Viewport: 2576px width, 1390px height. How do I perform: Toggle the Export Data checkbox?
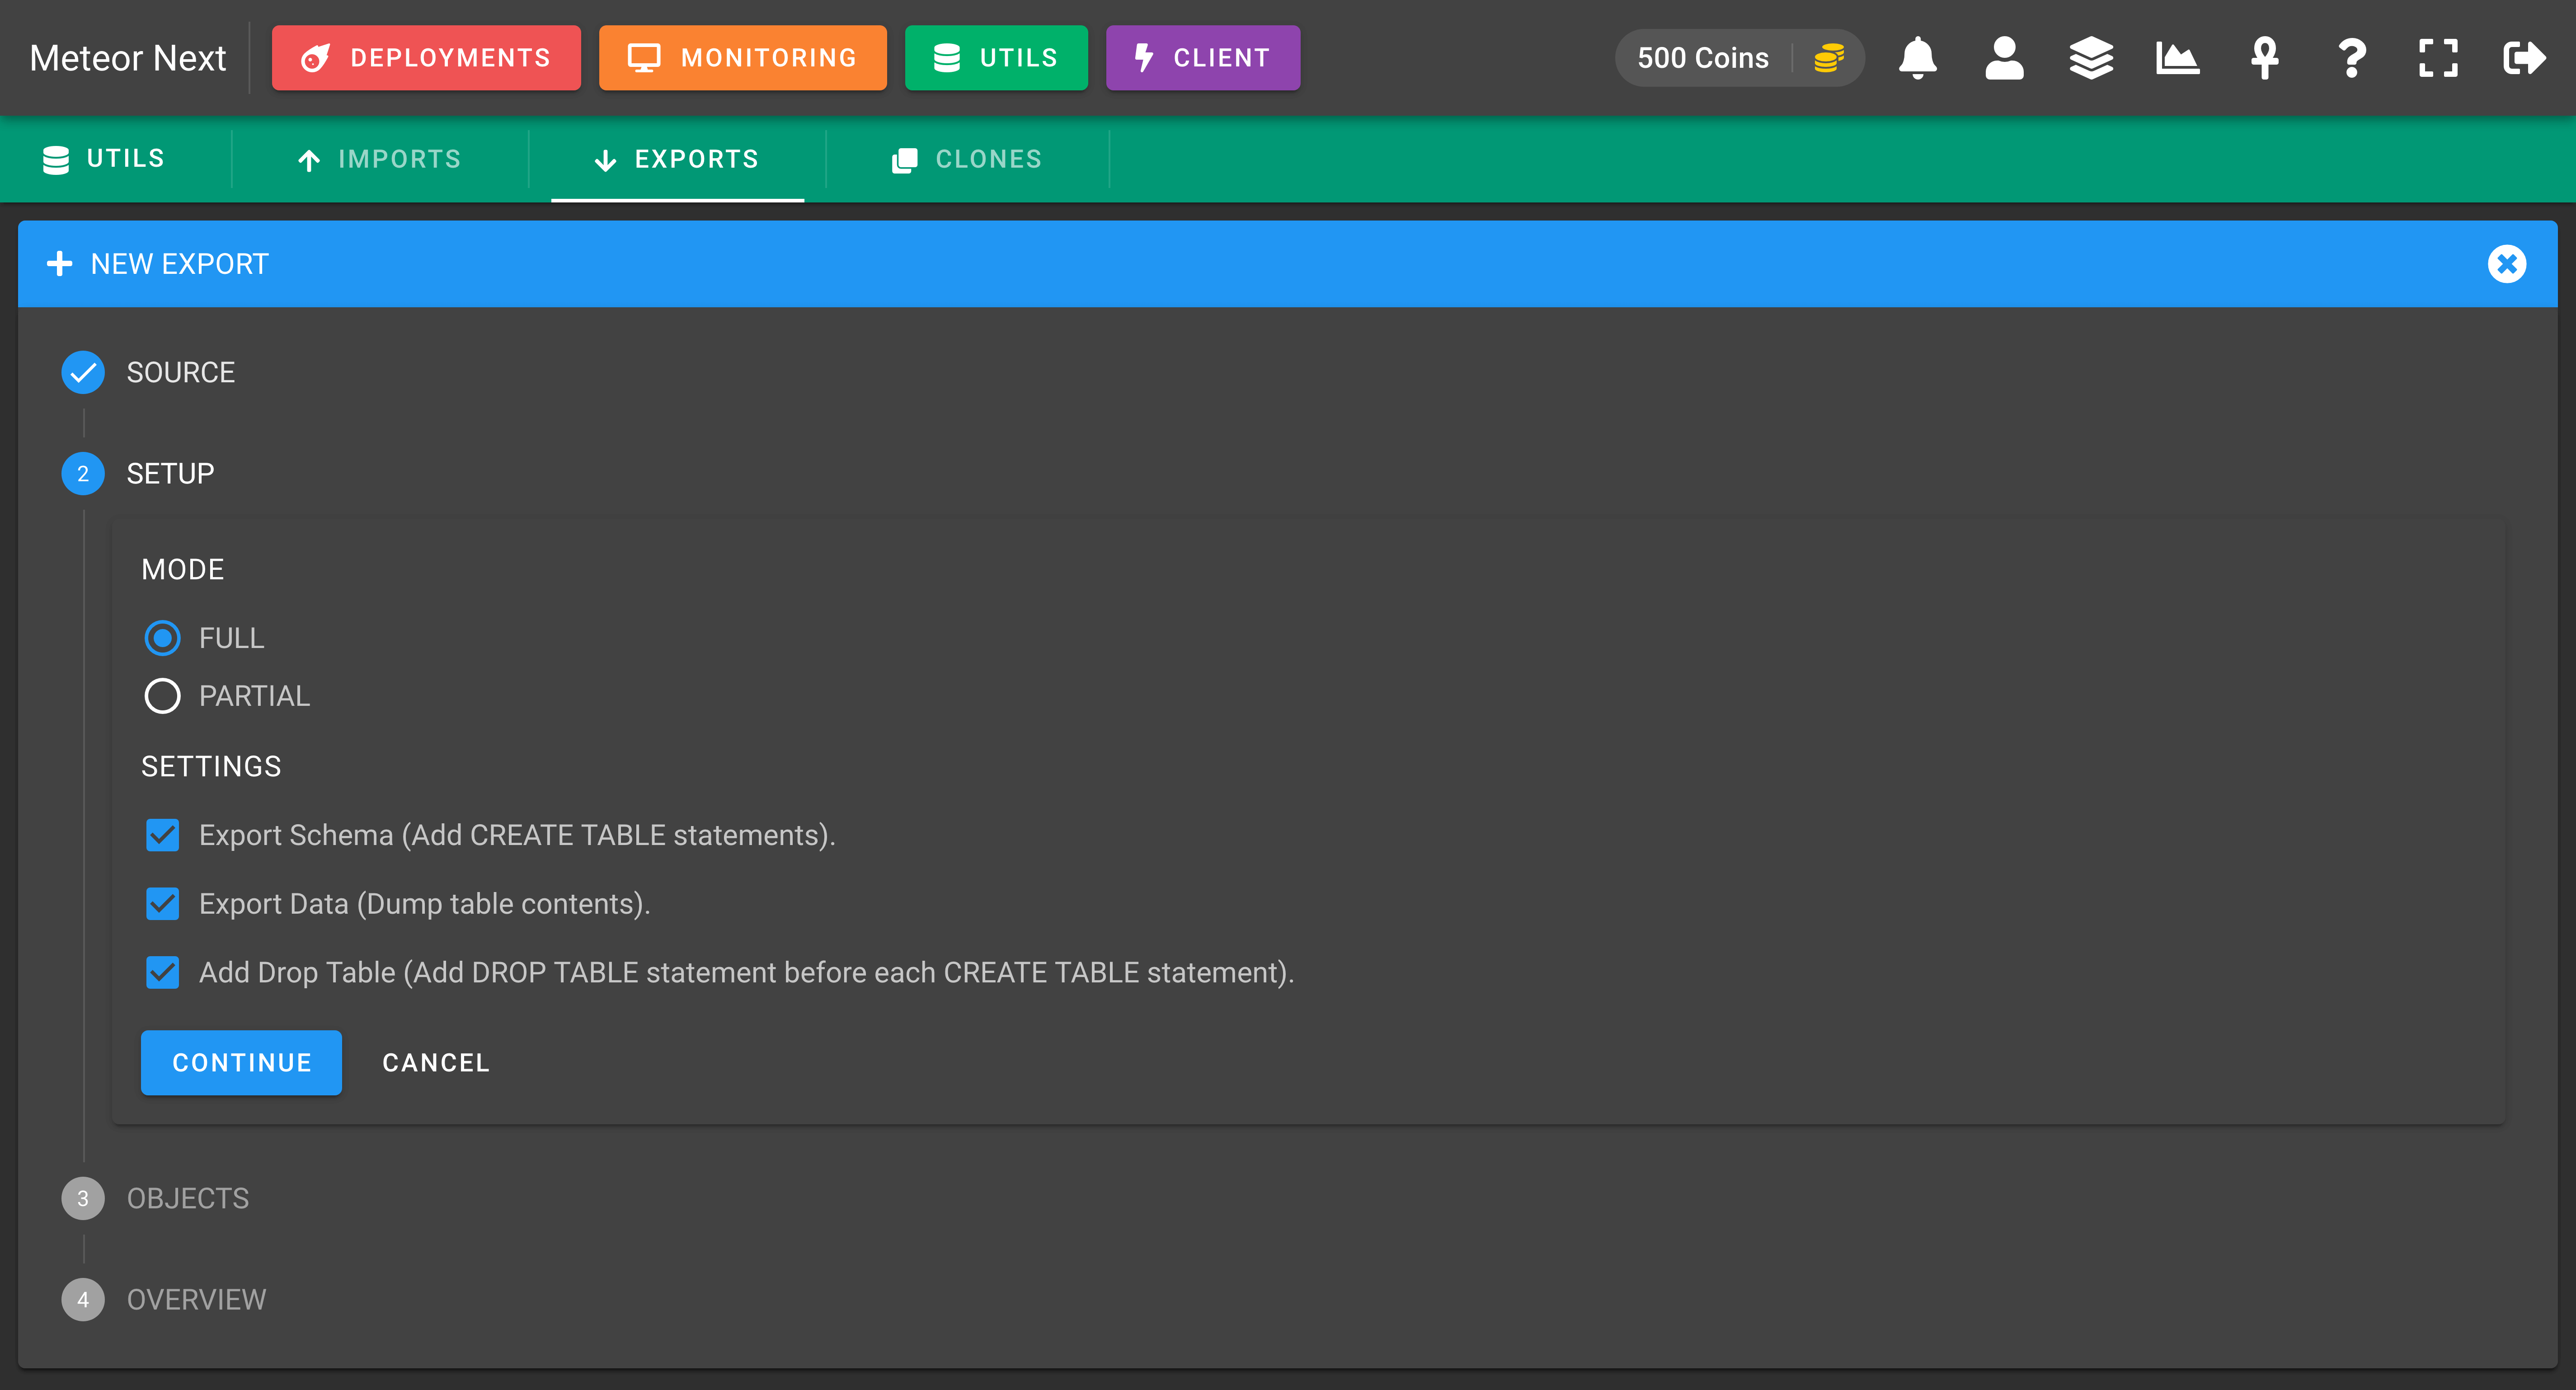click(162, 904)
